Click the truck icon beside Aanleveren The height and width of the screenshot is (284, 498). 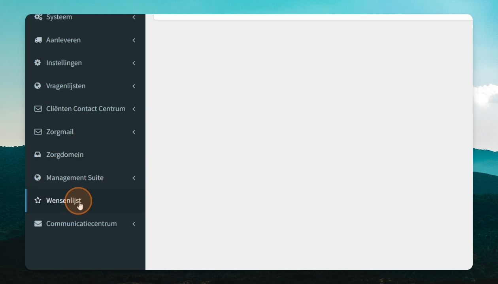tap(38, 40)
